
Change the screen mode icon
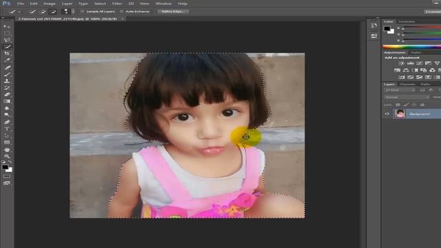click(x=7, y=183)
